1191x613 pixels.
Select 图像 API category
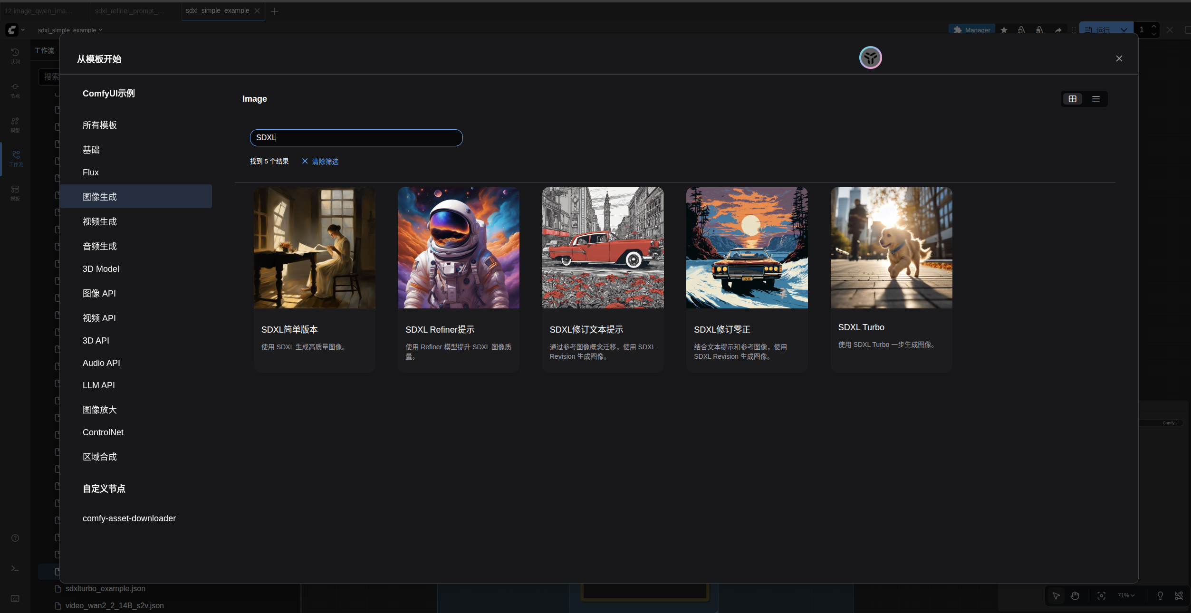tap(136, 293)
